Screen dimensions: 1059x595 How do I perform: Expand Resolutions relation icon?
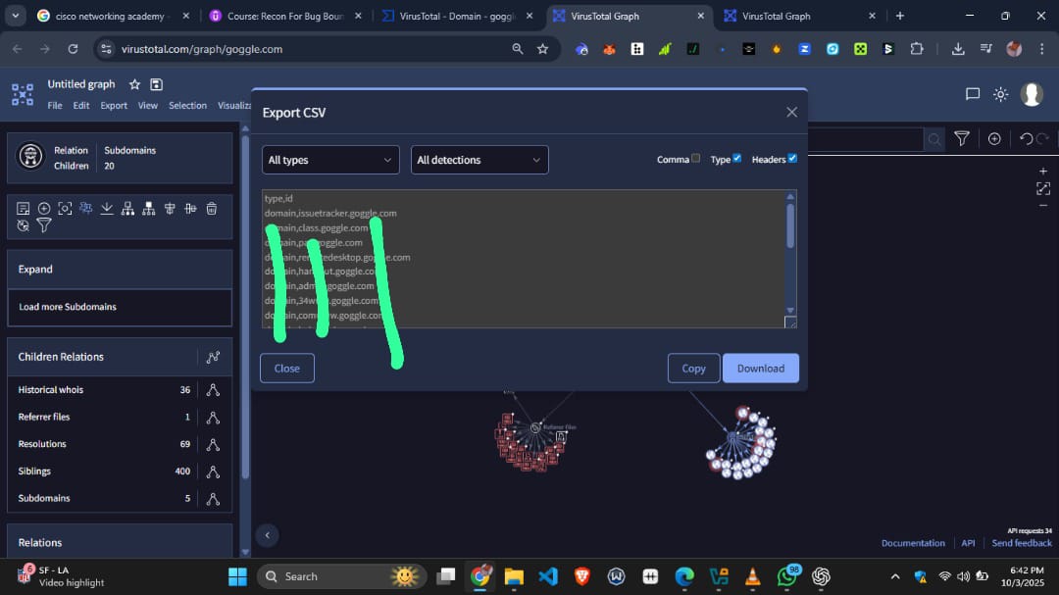point(213,444)
